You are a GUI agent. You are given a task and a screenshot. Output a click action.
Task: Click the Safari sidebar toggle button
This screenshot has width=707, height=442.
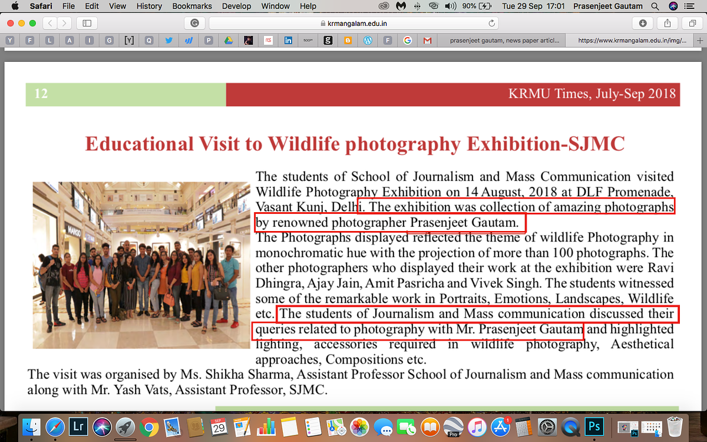coord(87,23)
